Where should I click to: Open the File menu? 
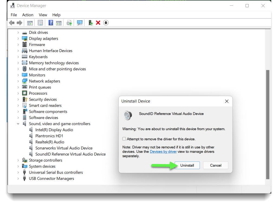click(x=14, y=15)
